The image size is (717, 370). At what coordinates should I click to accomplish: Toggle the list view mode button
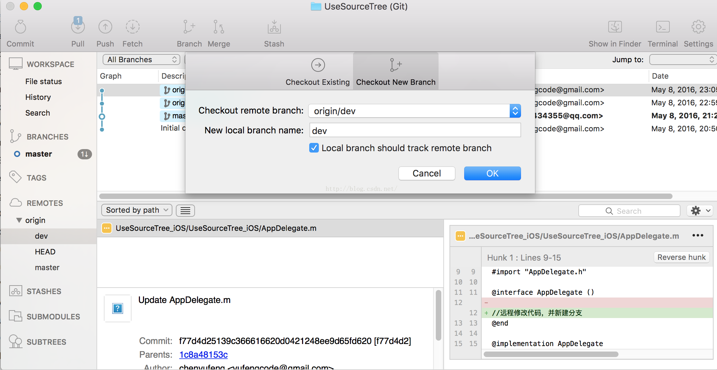click(185, 211)
